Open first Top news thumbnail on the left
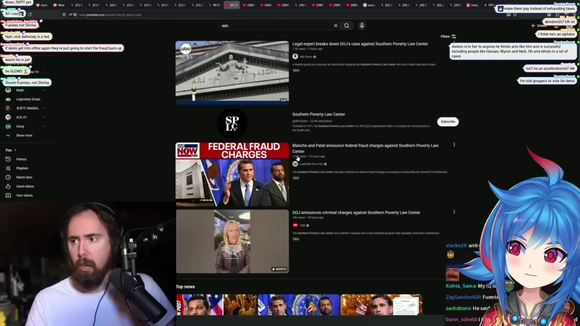This screenshot has width=580, height=326. (x=216, y=305)
